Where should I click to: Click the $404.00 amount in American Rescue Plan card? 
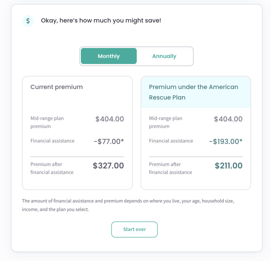tap(228, 119)
